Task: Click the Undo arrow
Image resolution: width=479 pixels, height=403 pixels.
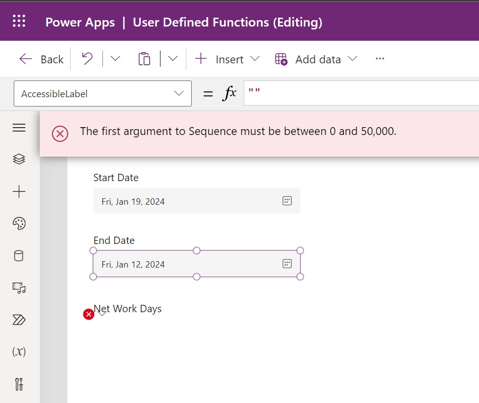Action: pos(87,58)
